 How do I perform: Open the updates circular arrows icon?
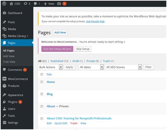pyautogui.click(x=25, y=4)
